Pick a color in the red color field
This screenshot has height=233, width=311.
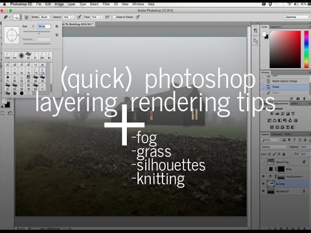point(285,49)
